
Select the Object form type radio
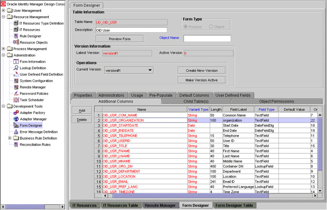[x=211, y=27]
